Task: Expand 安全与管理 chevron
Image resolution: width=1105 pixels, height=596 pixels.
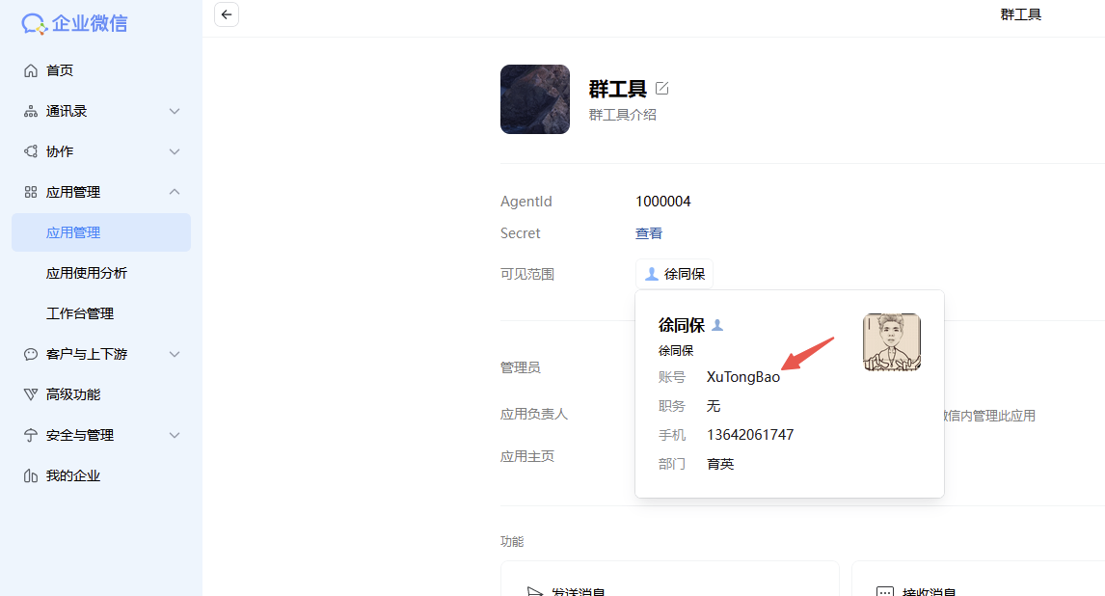Action: (175, 435)
